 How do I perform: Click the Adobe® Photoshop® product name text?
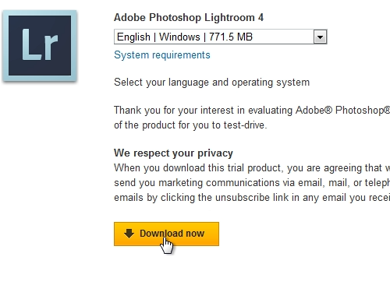pyautogui.click(x=342, y=111)
